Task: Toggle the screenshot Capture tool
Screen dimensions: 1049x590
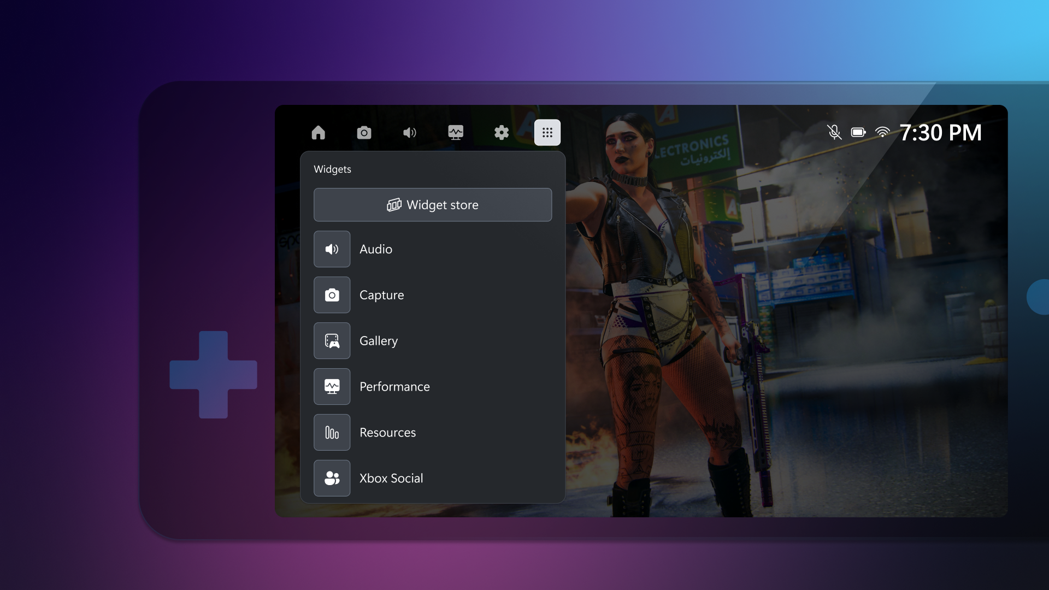Action: 364,132
